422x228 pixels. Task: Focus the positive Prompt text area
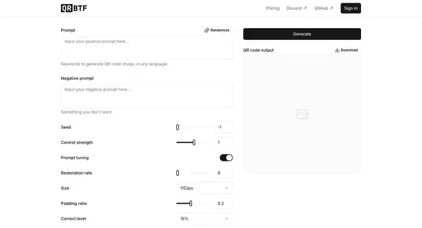click(x=147, y=47)
